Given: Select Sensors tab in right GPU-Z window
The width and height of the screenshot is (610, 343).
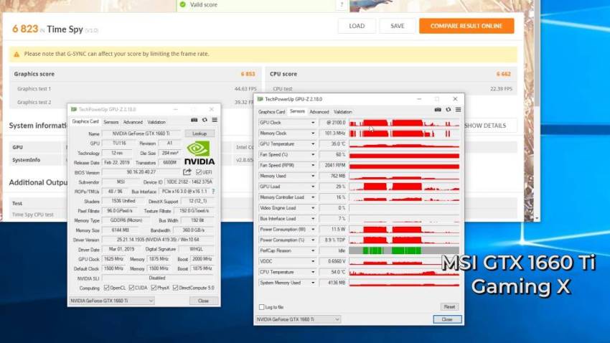Looking at the screenshot, I should (297, 111).
